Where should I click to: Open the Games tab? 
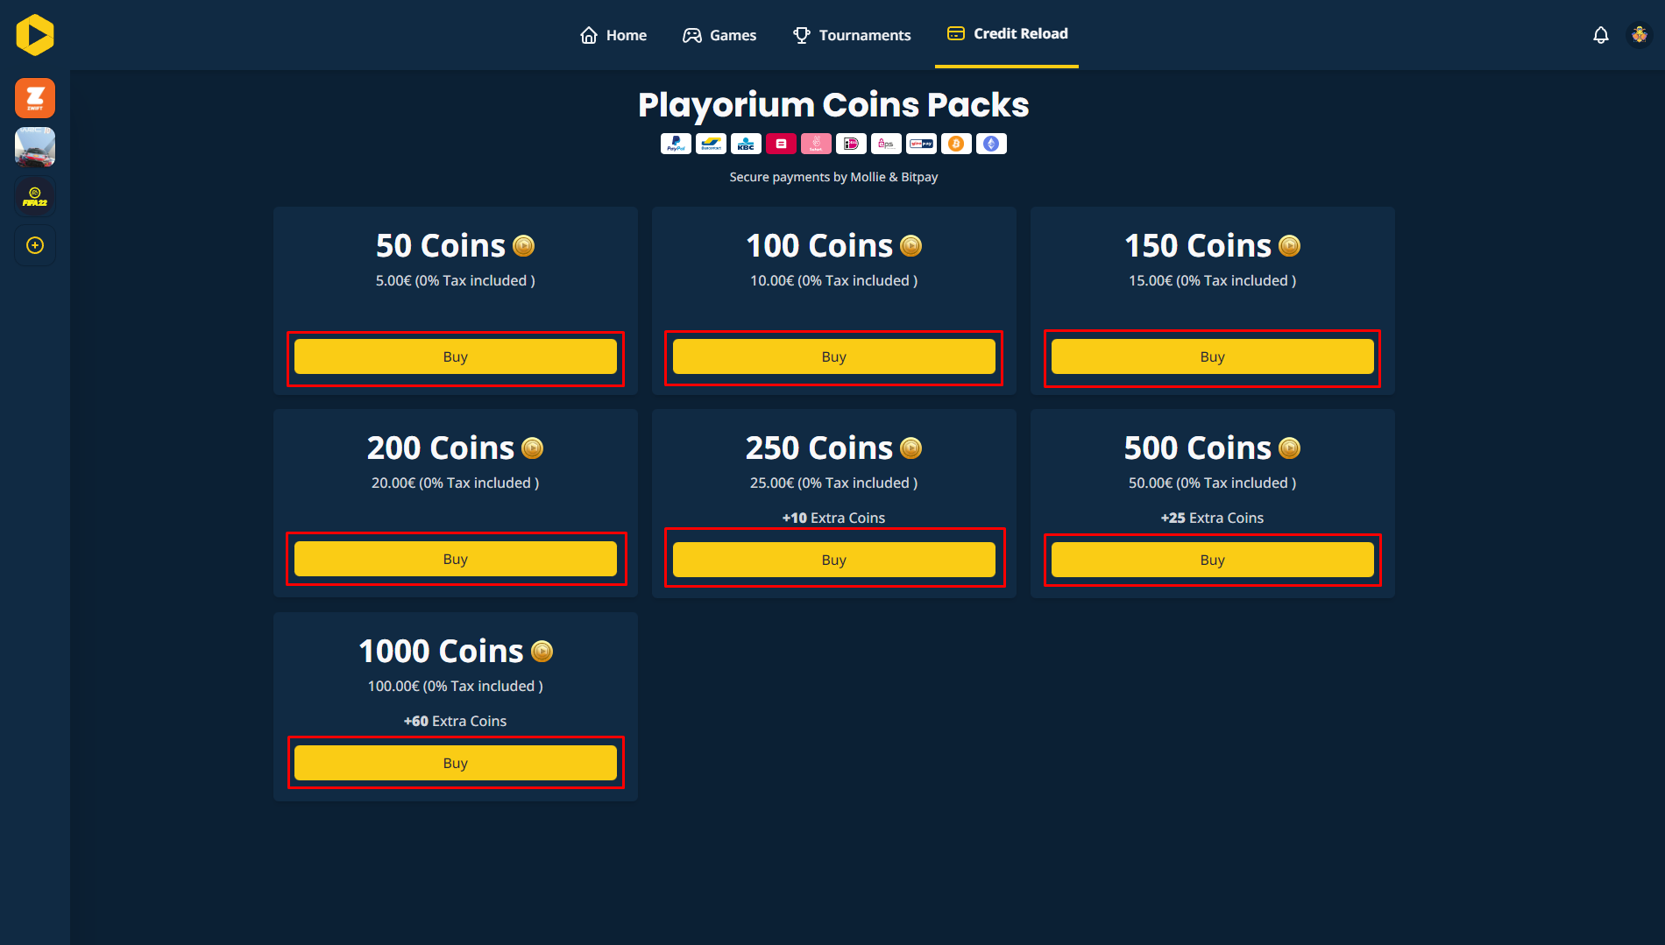point(719,35)
